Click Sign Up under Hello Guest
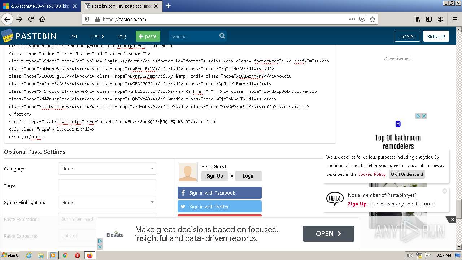The width and height of the screenshot is (462, 260). click(214, 176)
